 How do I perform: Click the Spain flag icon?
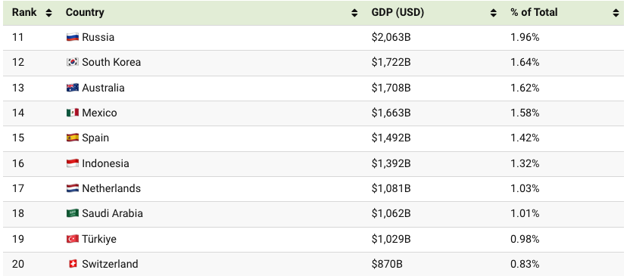[73, 138]
